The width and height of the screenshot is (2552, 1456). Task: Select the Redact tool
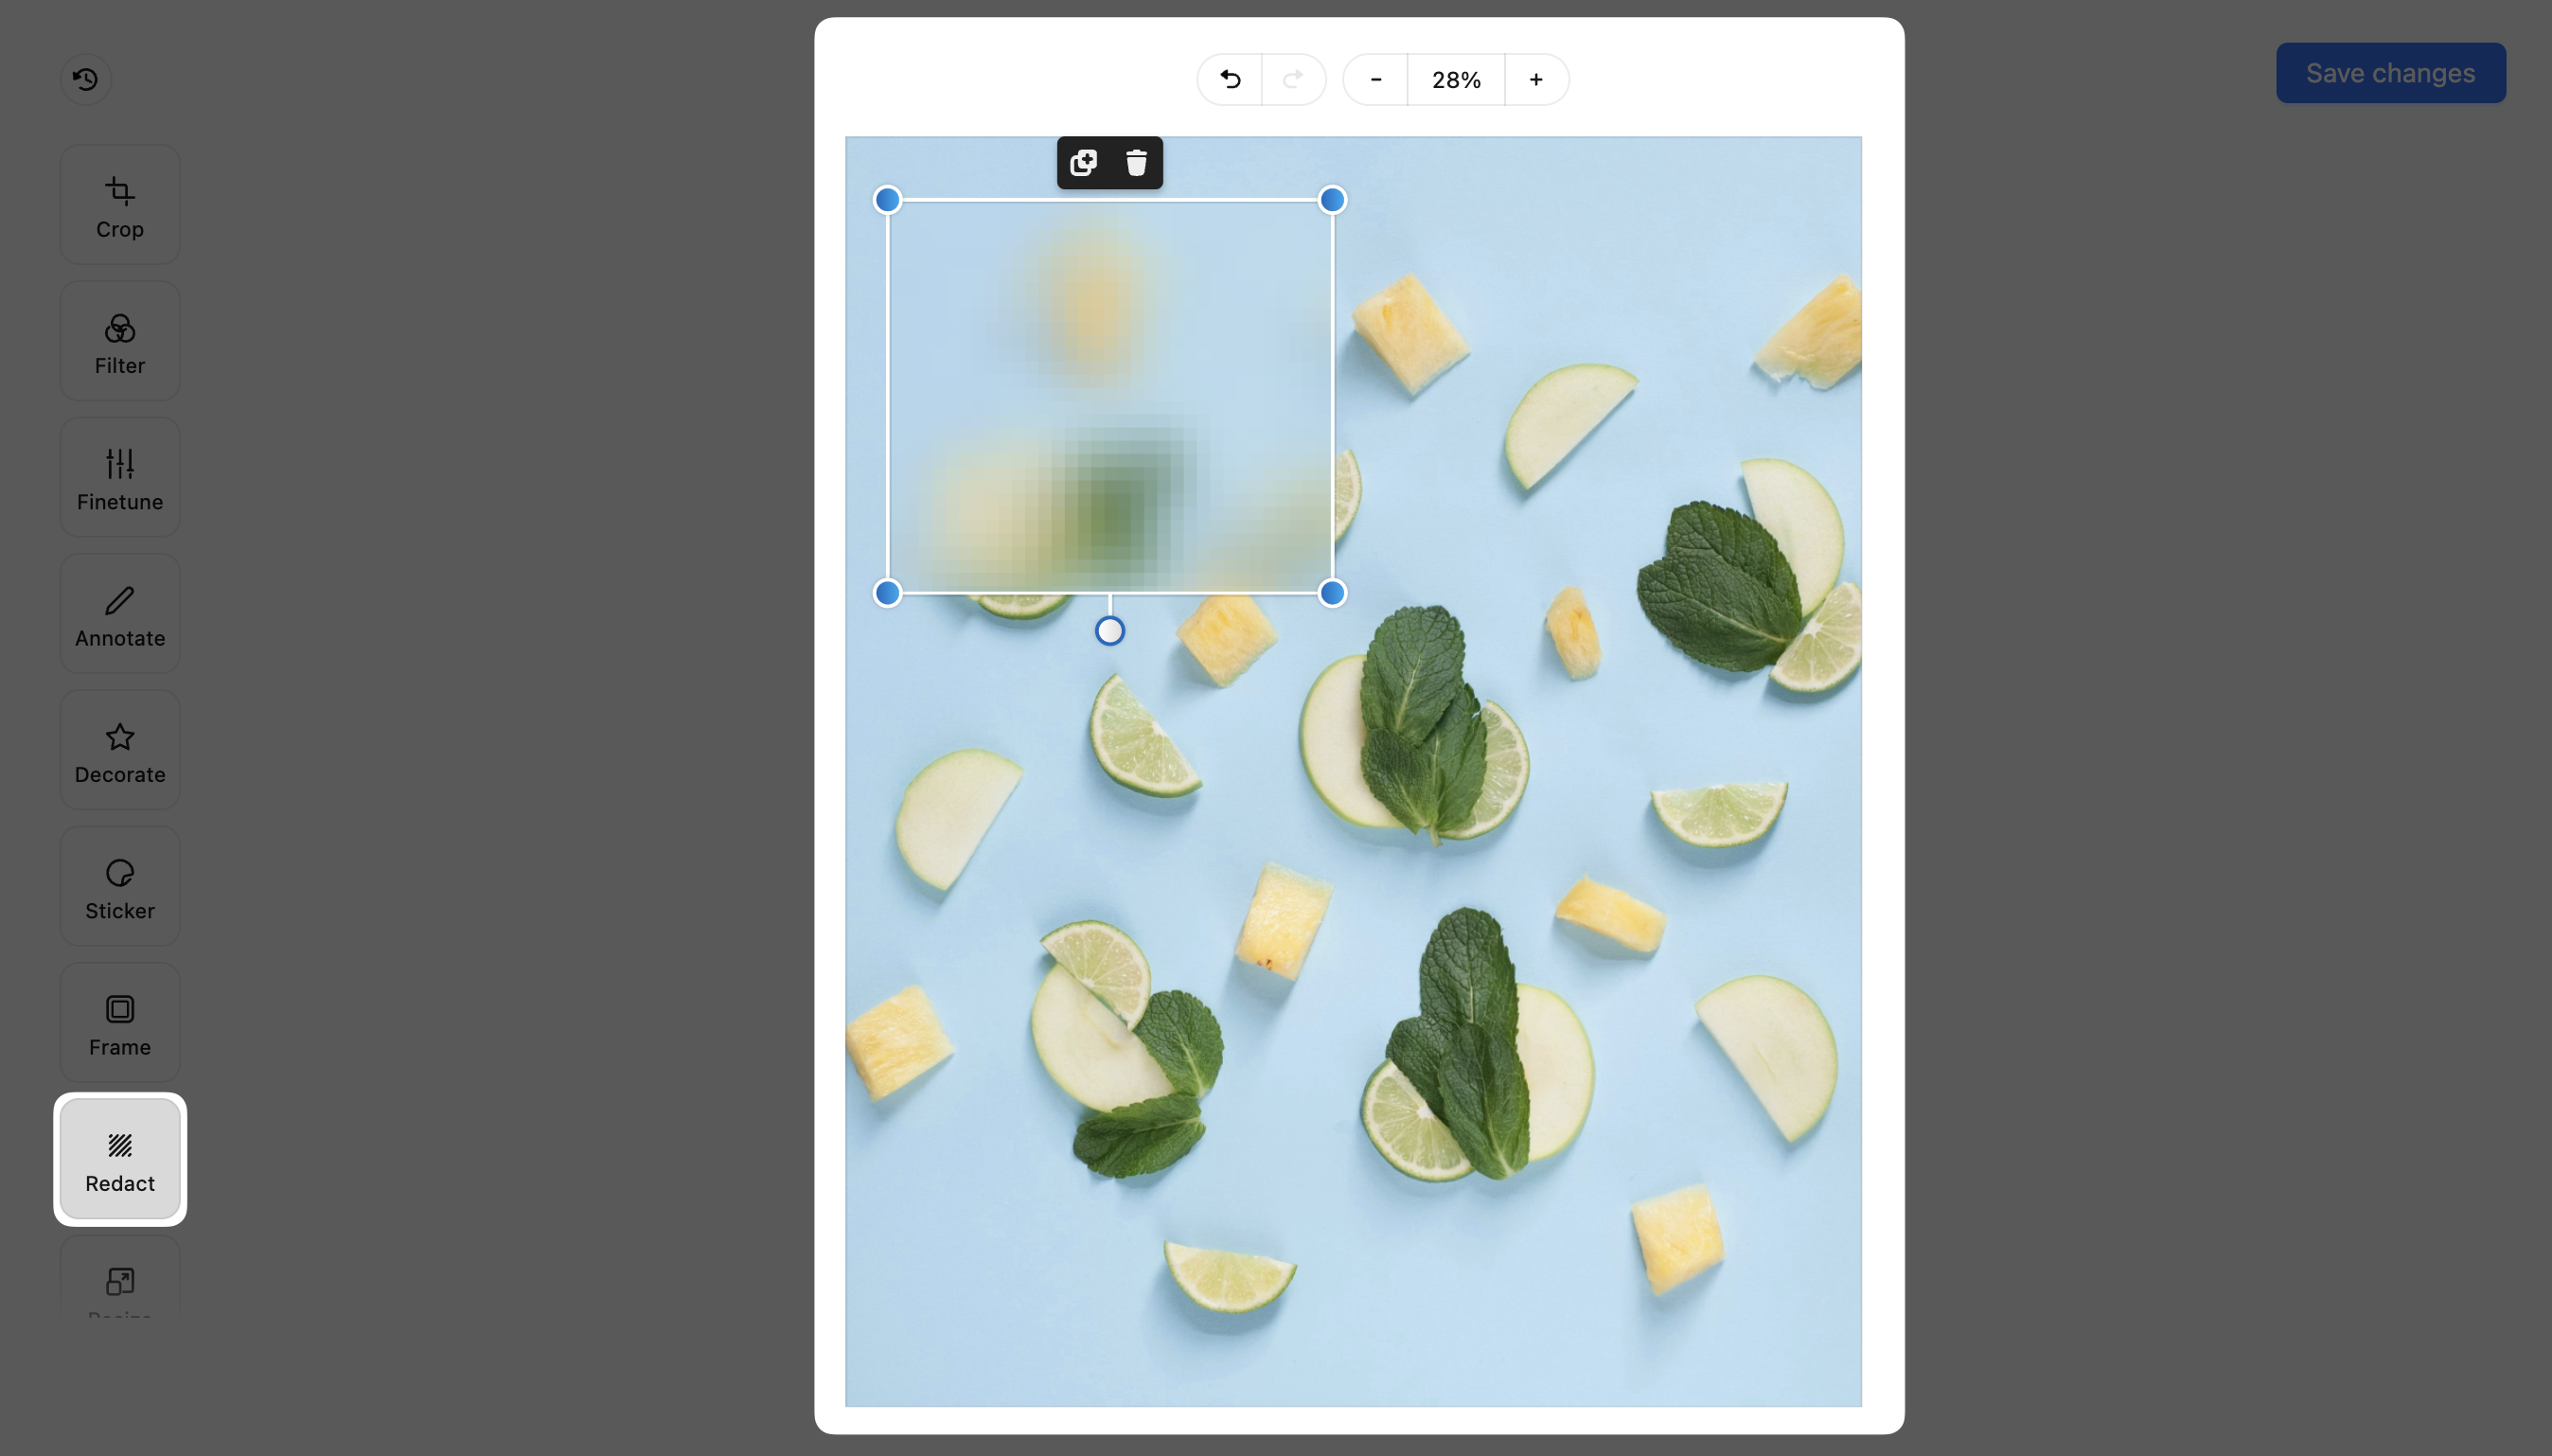pyautogui.click(x=120, y=1159)
